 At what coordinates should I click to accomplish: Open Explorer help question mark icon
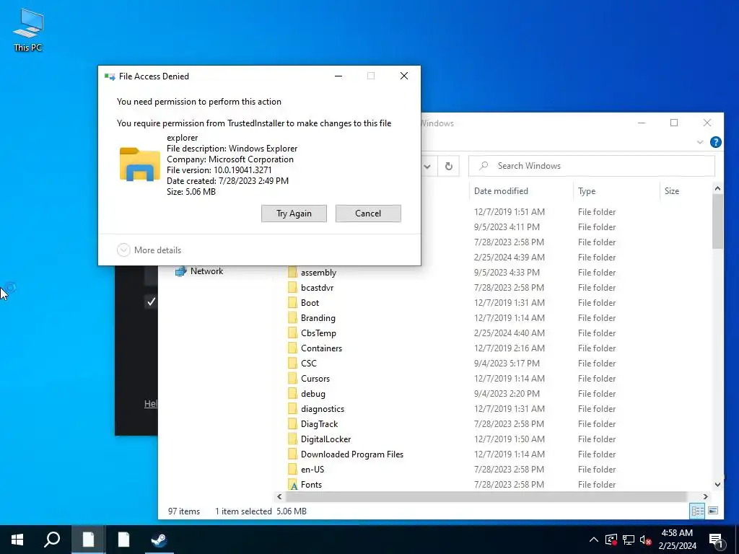click(x=715, y=142)
